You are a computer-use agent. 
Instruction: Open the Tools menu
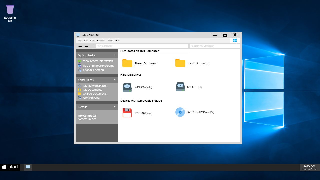[x=110, y=41]
